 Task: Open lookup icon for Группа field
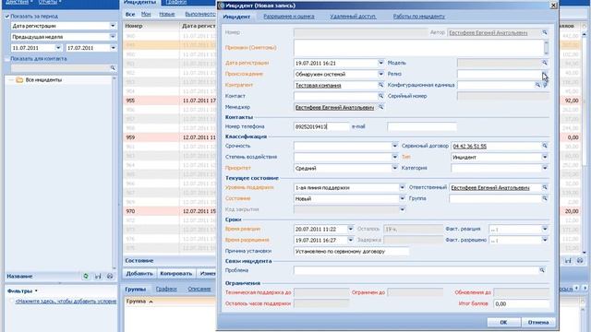[545, 198]
